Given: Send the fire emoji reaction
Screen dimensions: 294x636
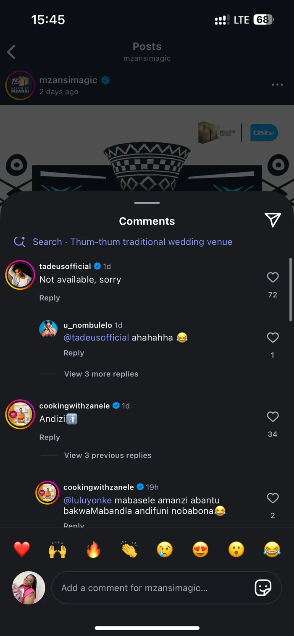Looking at the screenshot, I should [93, 549].
